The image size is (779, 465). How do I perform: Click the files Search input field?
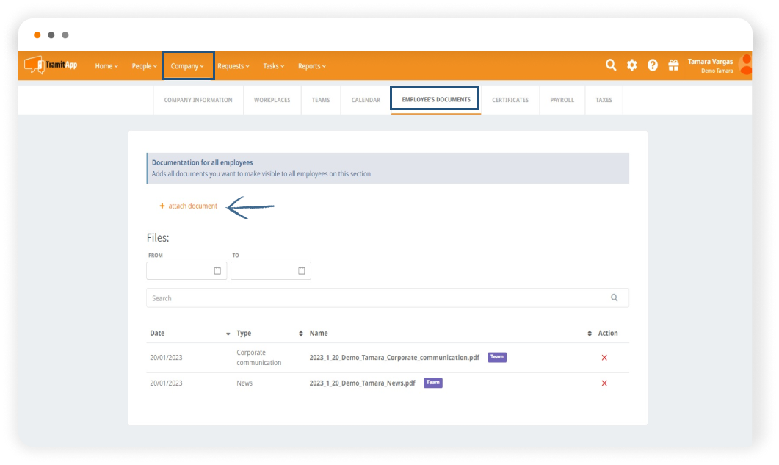(x=374, y=298)
